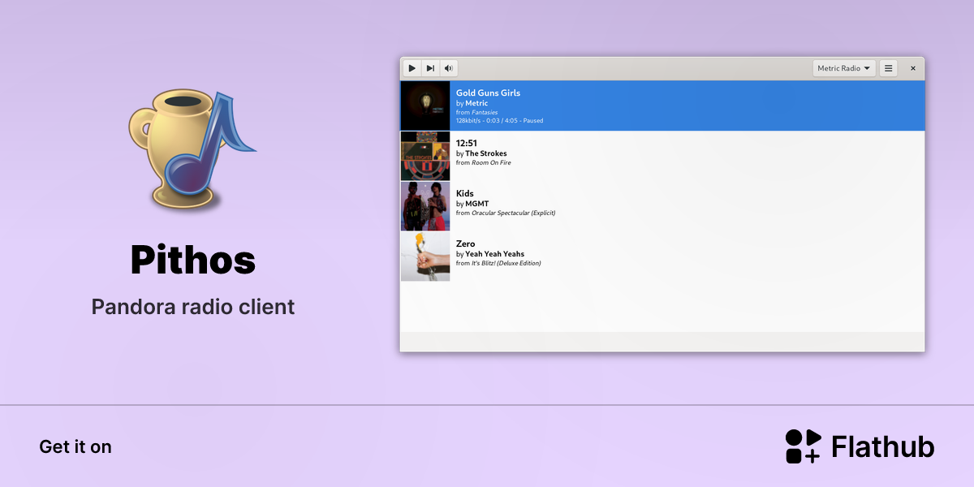The image size is (974, 487).
Task: Click the album text from Fantasies
Action: click(477, 112)
